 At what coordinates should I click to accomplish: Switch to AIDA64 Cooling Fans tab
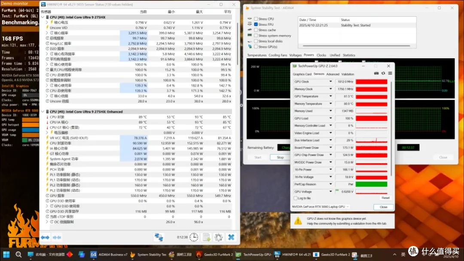point(278,55)
